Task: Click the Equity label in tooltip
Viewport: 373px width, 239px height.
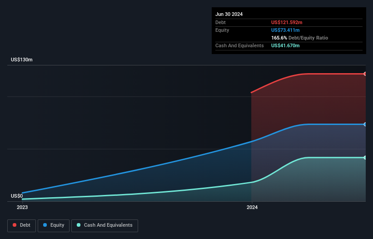Action: (x=222, y=30)
